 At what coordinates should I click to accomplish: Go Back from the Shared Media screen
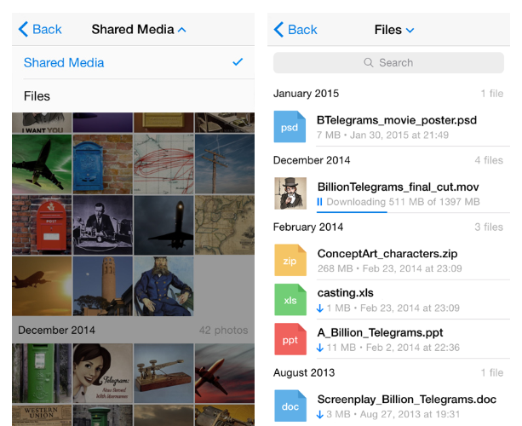point(40,29)
